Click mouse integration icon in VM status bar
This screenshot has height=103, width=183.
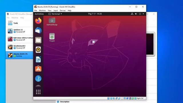click(x=133, y=98)
